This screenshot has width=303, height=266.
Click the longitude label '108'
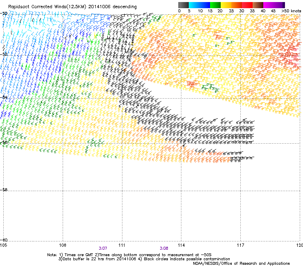tap(63, 245)
